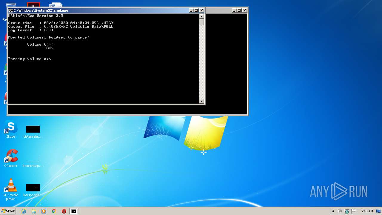Close the front cmd.exe window
The image size is (382, 215).
[x=202, y=10]
